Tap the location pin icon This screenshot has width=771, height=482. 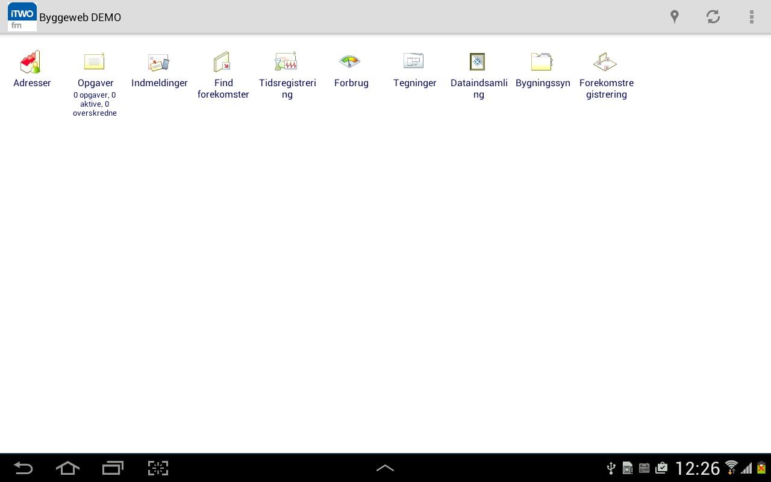[675, 17]
